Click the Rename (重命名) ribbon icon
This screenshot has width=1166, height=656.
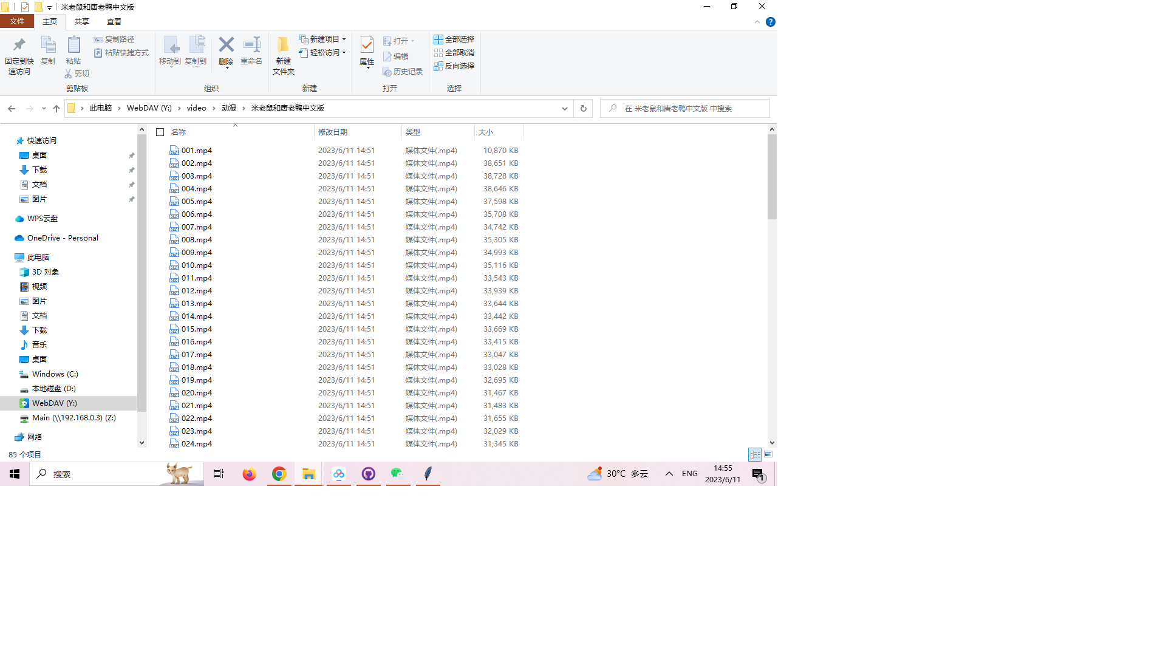click(251, 49)
